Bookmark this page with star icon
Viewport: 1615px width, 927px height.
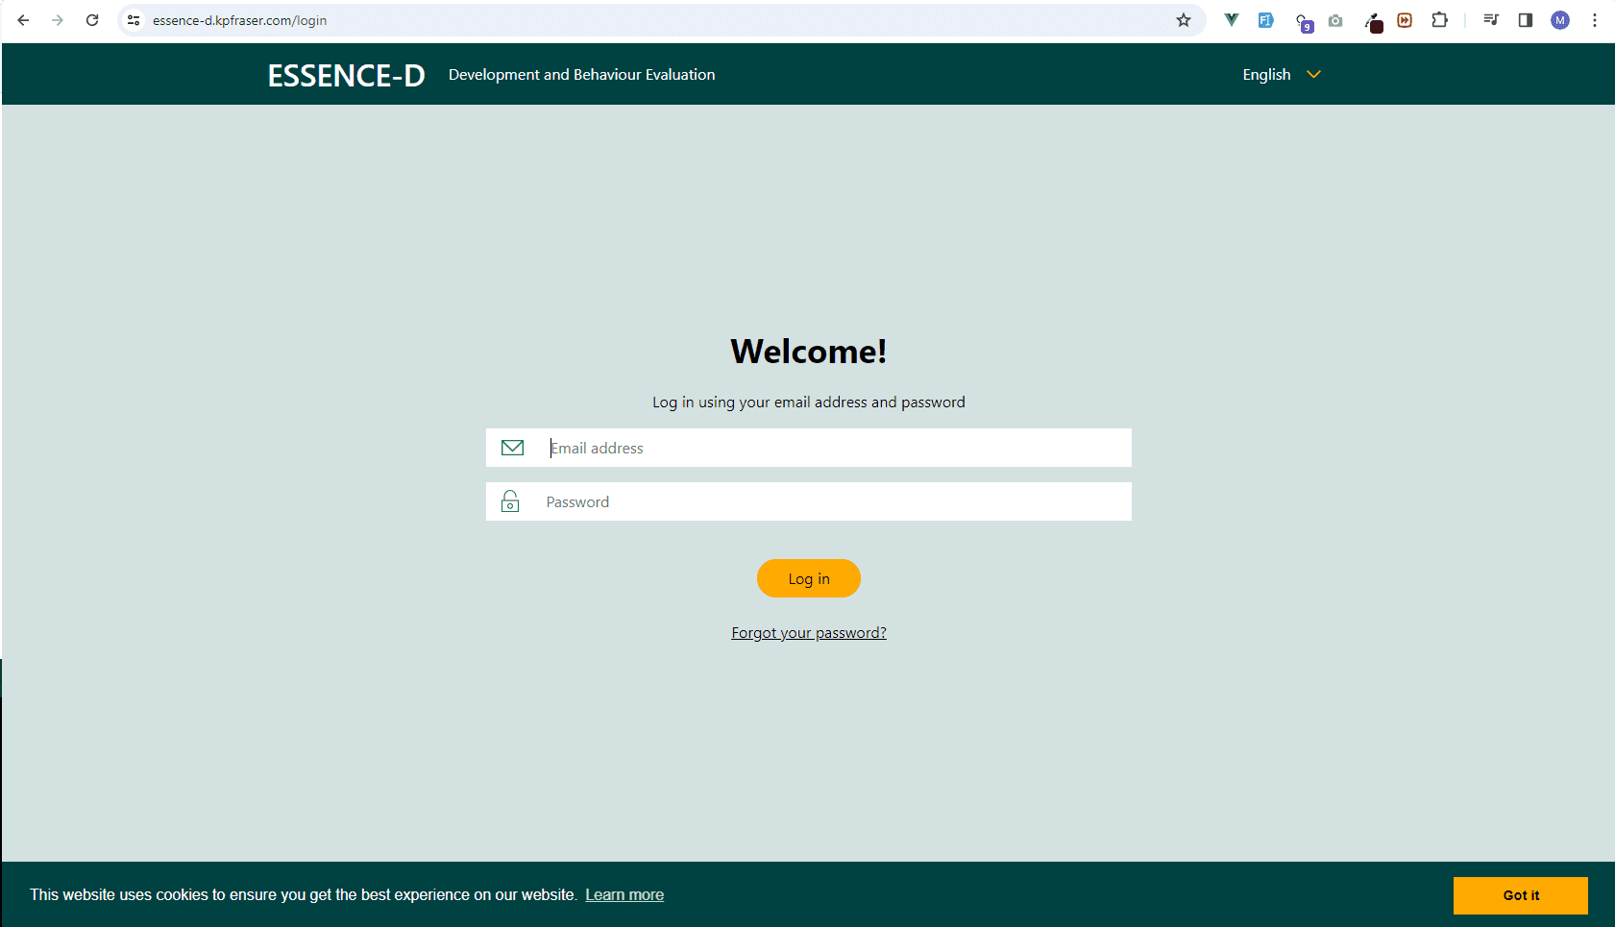click(1184, 20)
